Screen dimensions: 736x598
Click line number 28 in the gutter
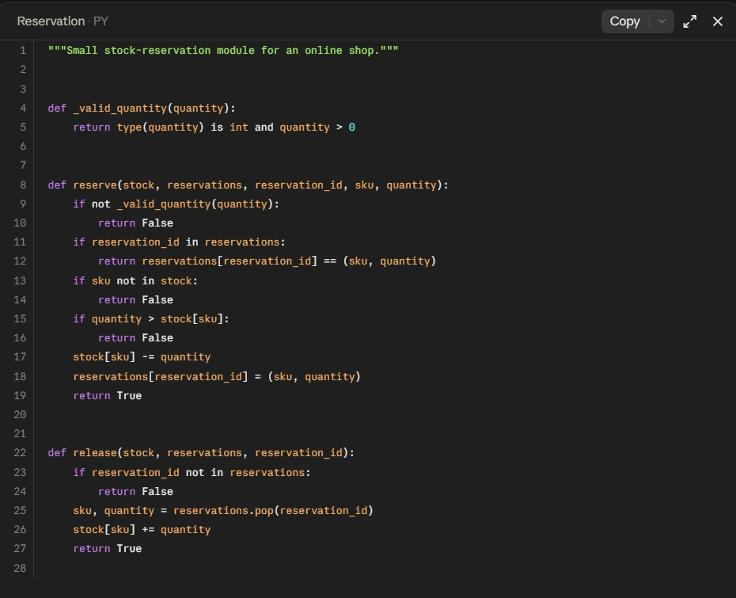[x=21, y=569]
